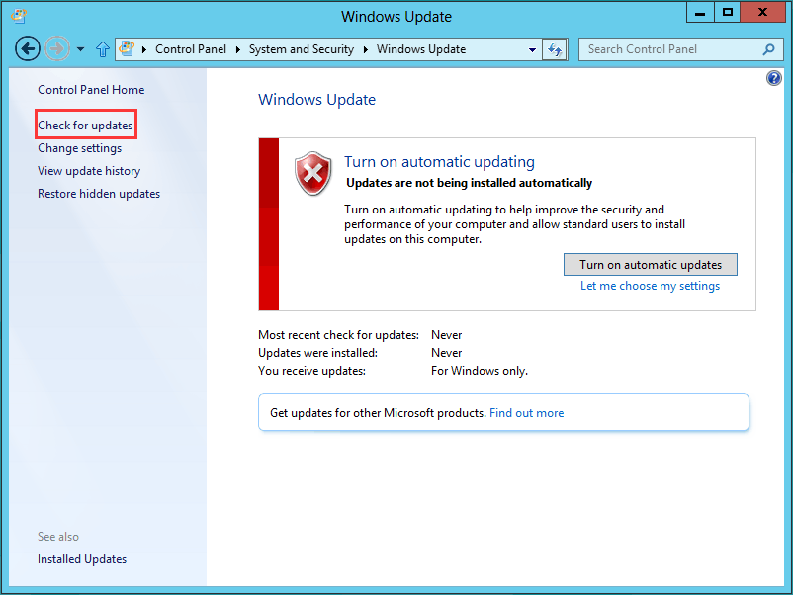This screenshot has height=595, width=793.
Task: Refresh the Windows Update page
Action: tap(555, 49)
